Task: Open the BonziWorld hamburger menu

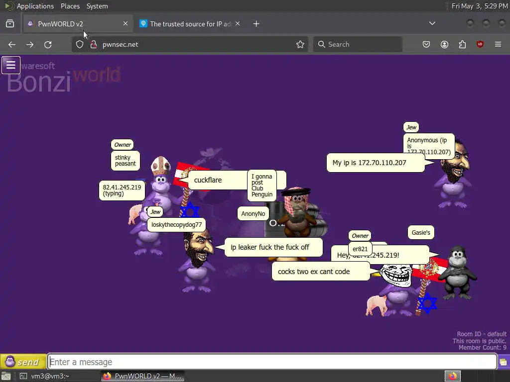Action: click(11, 65)
